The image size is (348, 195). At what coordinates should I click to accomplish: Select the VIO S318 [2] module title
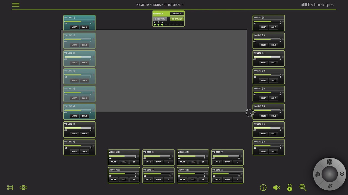pyautogui.click(x=114, y=170)
